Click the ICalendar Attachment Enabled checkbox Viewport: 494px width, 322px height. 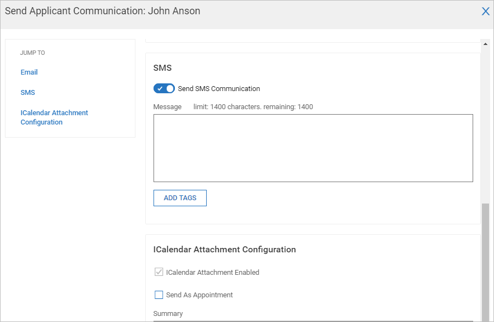click(159, 272)
